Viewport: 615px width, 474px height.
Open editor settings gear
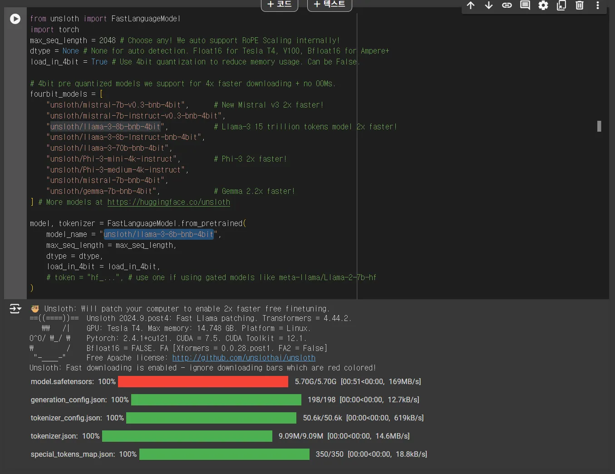click(x=543, y=5)
